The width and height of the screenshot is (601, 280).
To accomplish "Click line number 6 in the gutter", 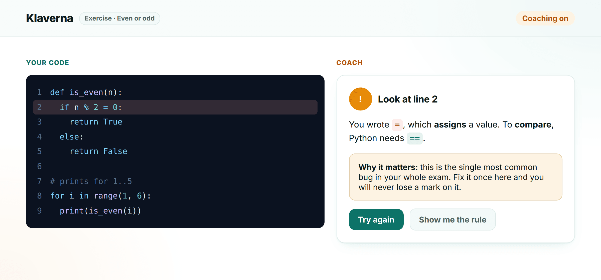I will (39, 166).
